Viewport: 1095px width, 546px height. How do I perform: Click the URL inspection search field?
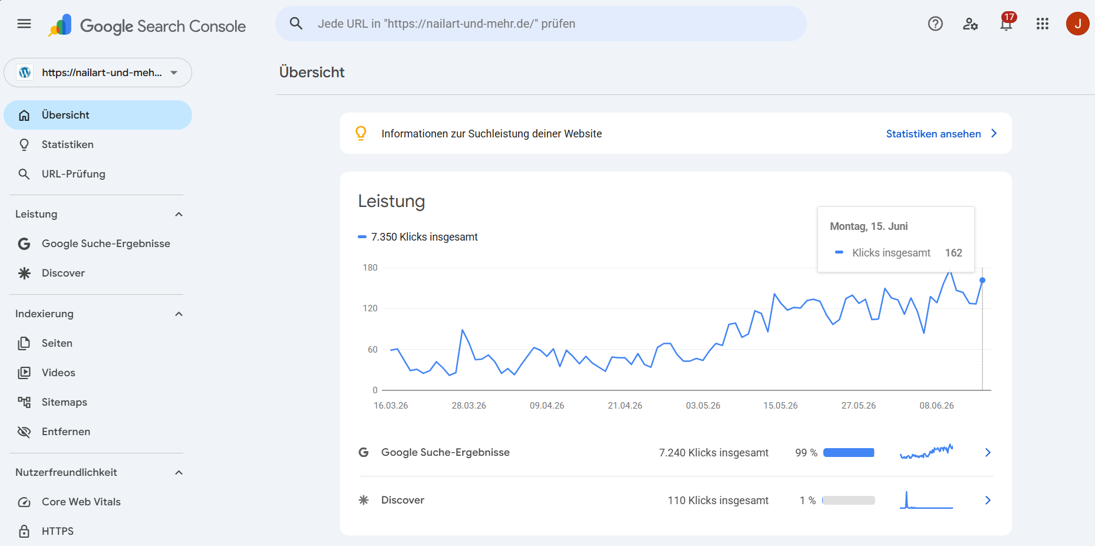(541, 24)
